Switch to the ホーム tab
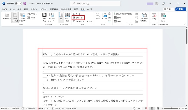188x110 pixels. [12, 9]
